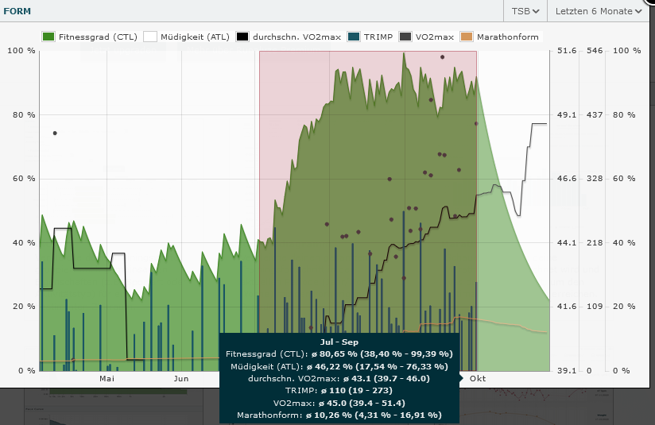Click the lone VO2max dot at far left
Viewport: 655px width, 425px height.
55,133
